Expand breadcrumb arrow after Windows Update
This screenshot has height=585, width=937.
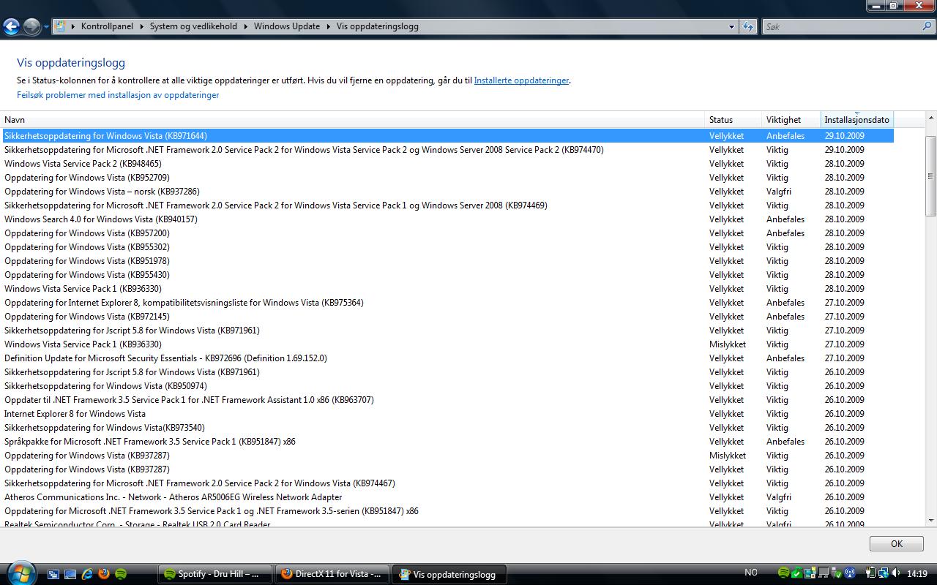tap(328, 26)
